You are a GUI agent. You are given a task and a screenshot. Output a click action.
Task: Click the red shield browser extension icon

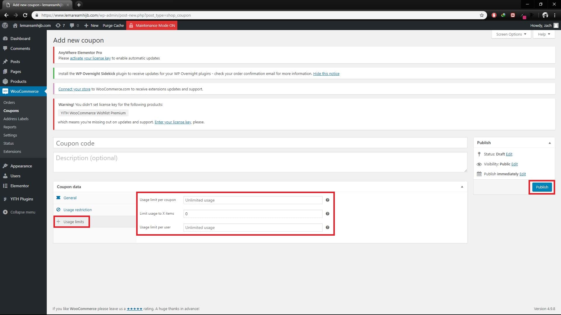(x=494, y=15)
